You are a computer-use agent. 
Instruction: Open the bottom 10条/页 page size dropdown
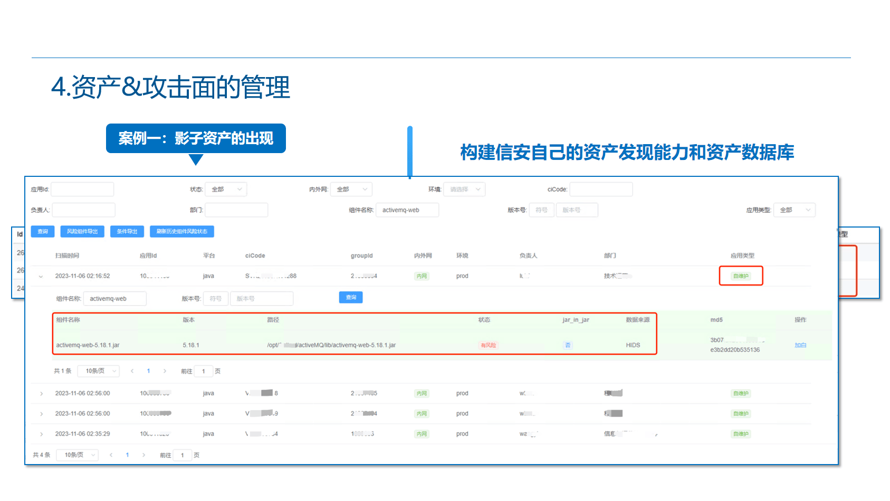point(78,455)
